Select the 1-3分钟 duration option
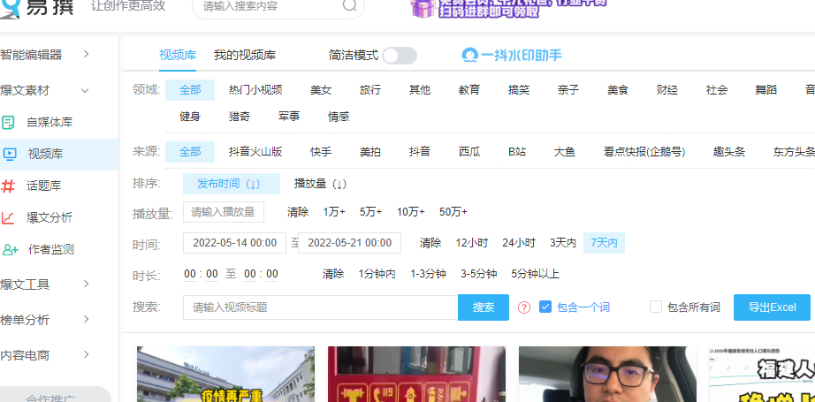 click(x=428, y=274)
